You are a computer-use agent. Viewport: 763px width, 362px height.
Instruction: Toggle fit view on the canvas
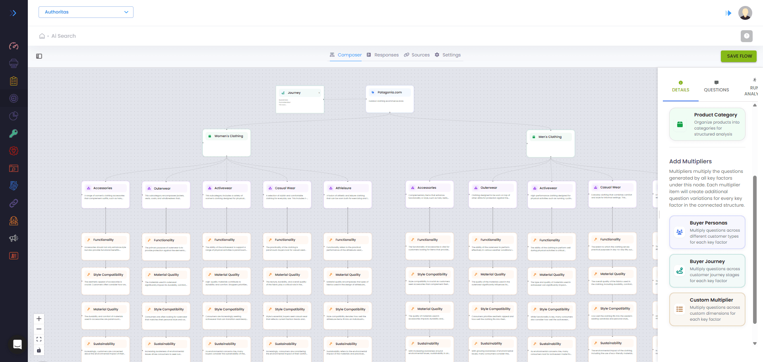click(x=39, y=339)
